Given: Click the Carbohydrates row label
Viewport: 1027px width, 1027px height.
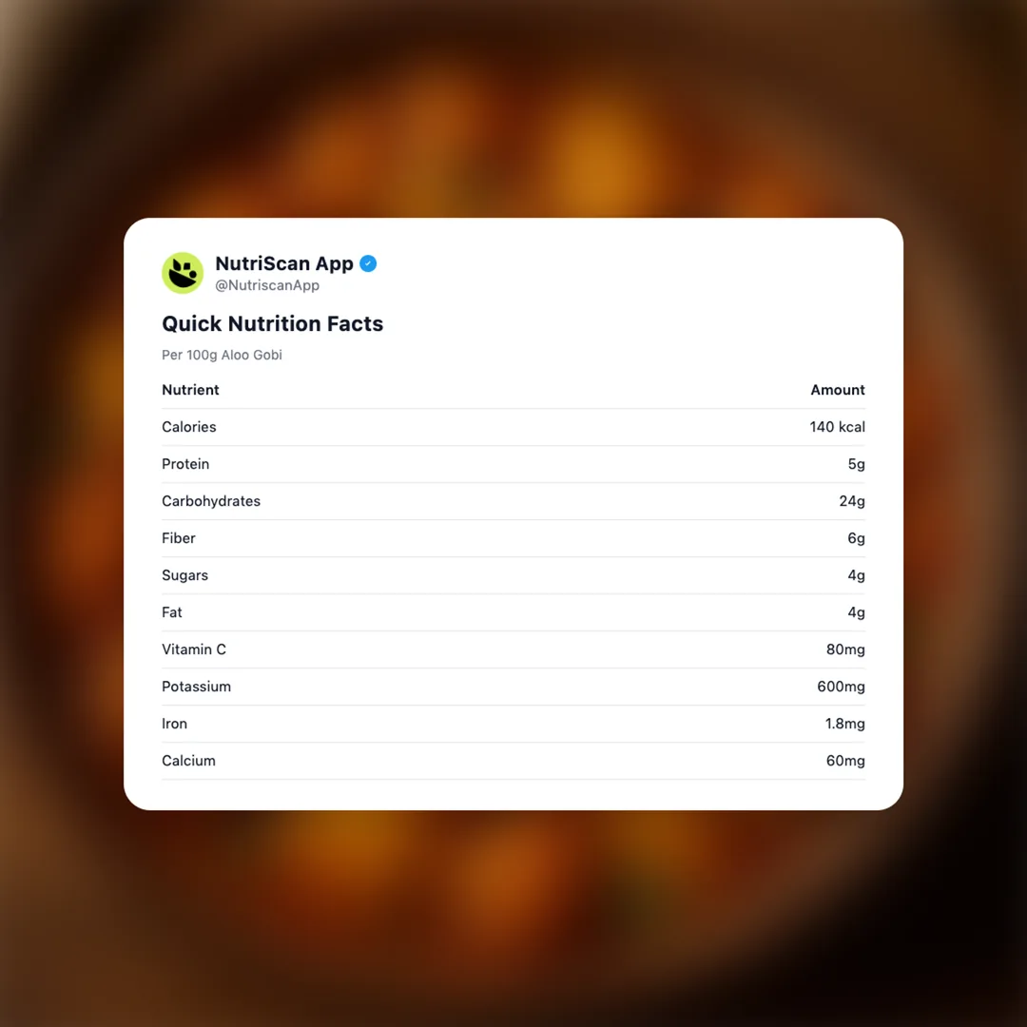Looking at the screenshot, I should point(211,501).
